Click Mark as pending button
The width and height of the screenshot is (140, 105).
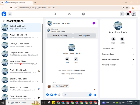[60, 35]
